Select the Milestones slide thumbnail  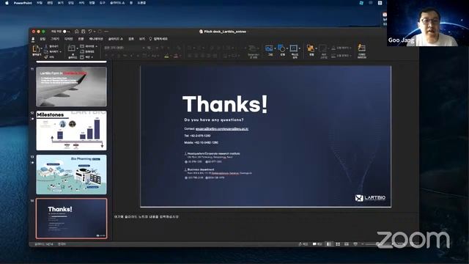pyautogui.click(x=72, y=131)
